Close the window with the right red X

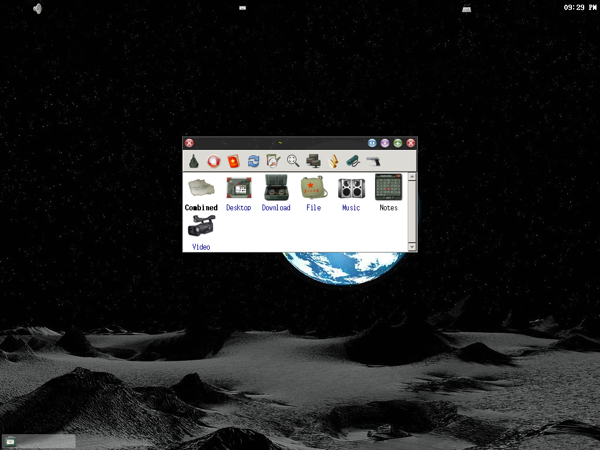point(411,143)
